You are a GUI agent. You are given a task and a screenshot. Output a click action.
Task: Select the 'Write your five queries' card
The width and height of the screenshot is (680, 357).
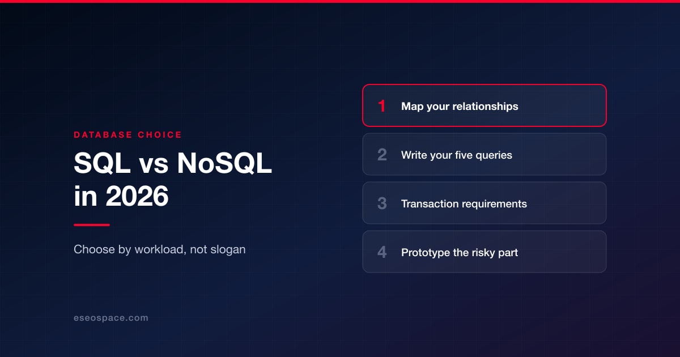click(484, 154)
